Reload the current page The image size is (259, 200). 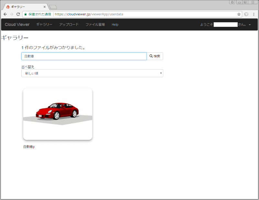18,14
